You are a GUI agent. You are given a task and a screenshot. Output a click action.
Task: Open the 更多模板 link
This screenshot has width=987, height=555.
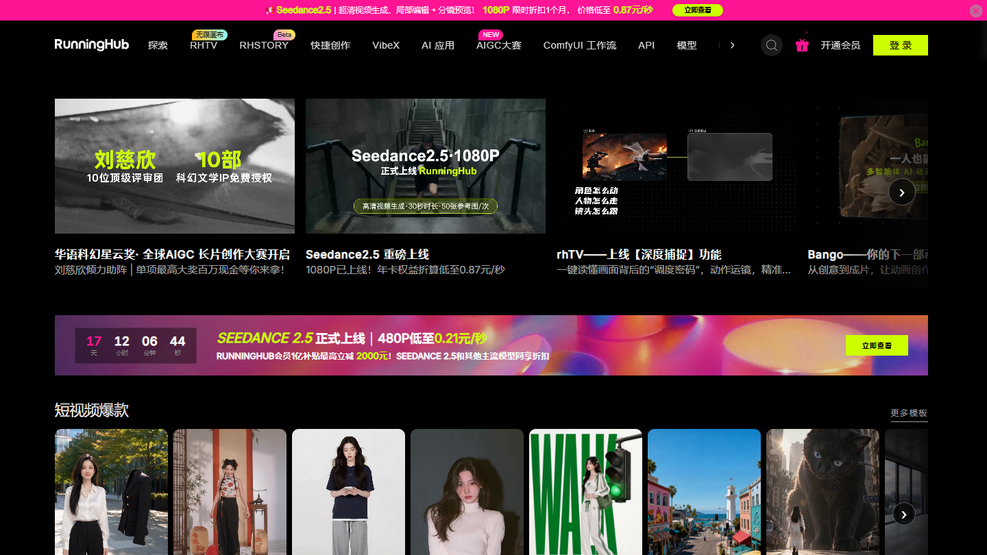click(x=909, y=413)
